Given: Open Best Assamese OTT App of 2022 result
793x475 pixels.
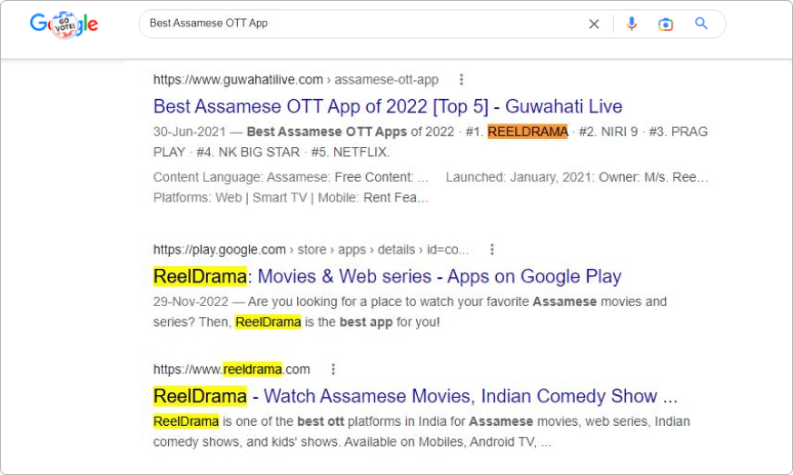Looking at the screenshot, I should [387, 107].
